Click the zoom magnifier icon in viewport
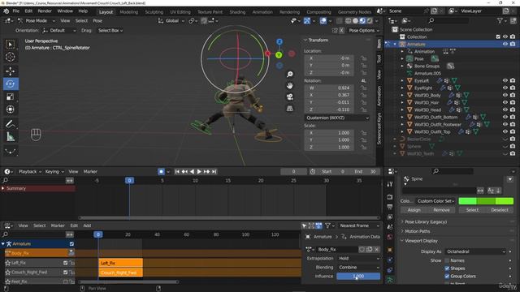This screenshot has width=520, height=292. pyautogui.click(x=290, y=74)
